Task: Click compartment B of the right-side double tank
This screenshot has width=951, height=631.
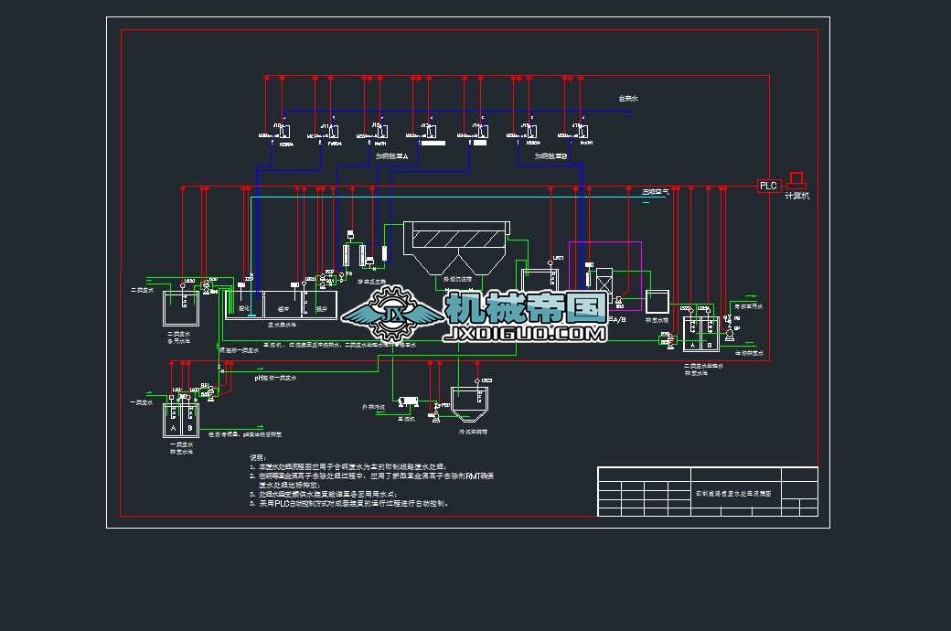Action: (710, 333)
